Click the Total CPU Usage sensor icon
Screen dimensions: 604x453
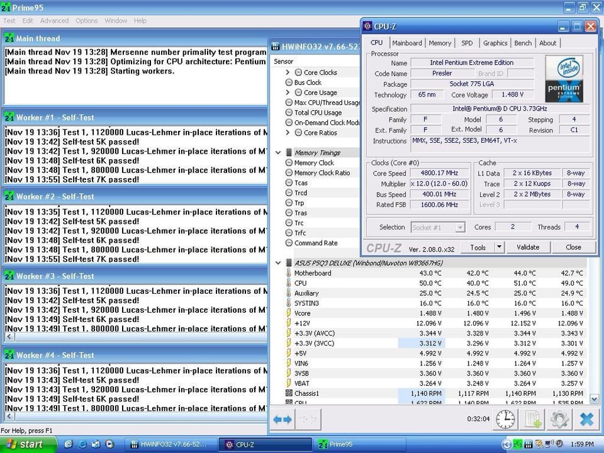pyautogui.click(x=289, y=113)
